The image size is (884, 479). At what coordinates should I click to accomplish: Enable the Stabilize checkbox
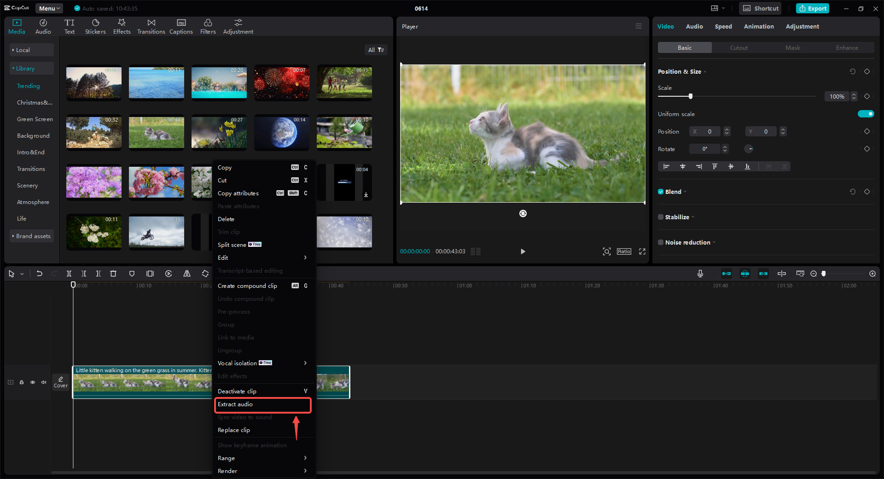pos(661,217)
